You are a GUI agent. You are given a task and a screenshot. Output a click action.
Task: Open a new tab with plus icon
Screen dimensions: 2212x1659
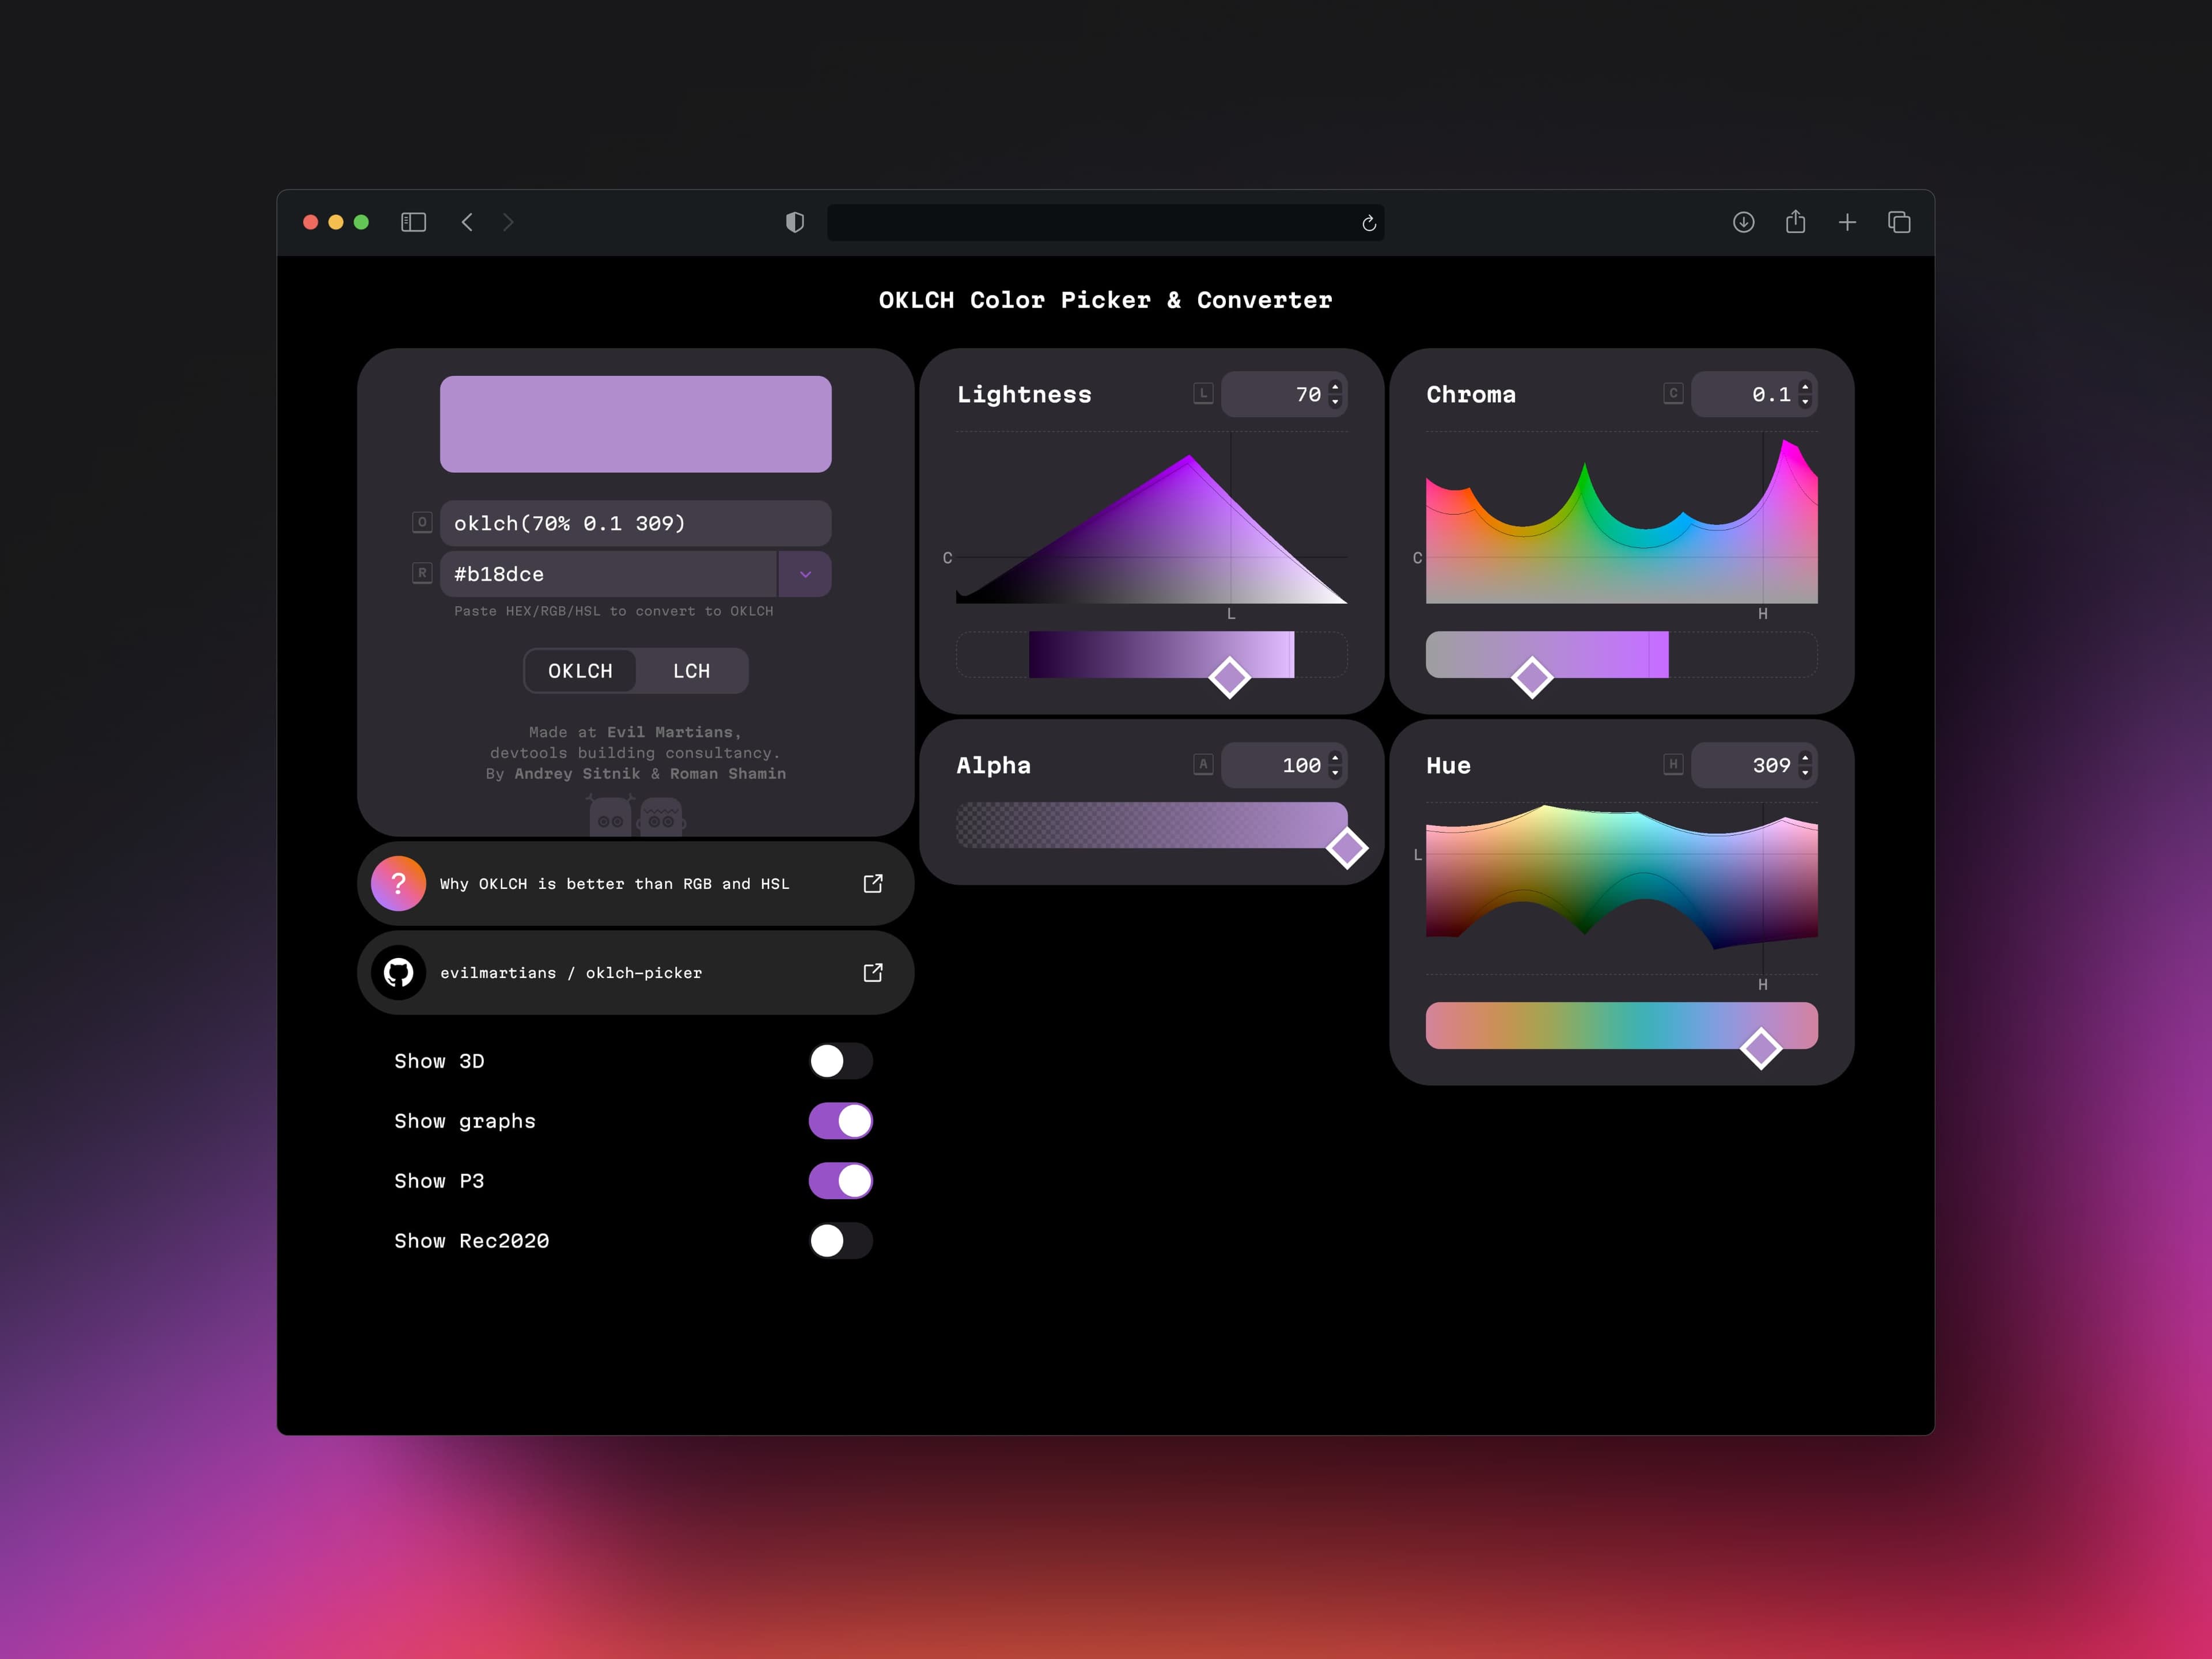pos(1847,222)
